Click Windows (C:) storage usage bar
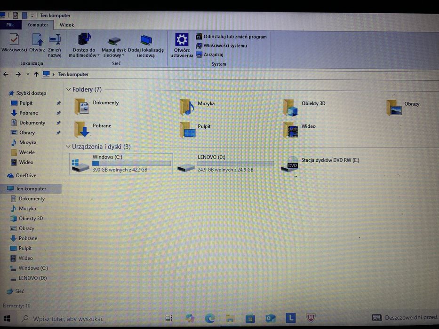439x329 pixels. pos(132,164)
